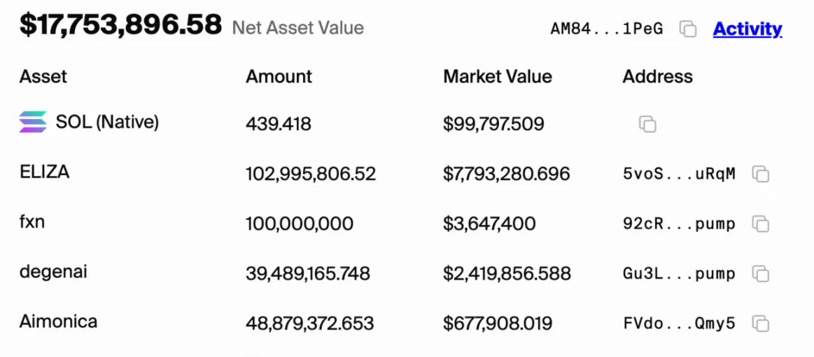This screenshot has width=814, height=357.
Task: Click the 5voS...uRqM address text
Action: click(x=679, y=174)
